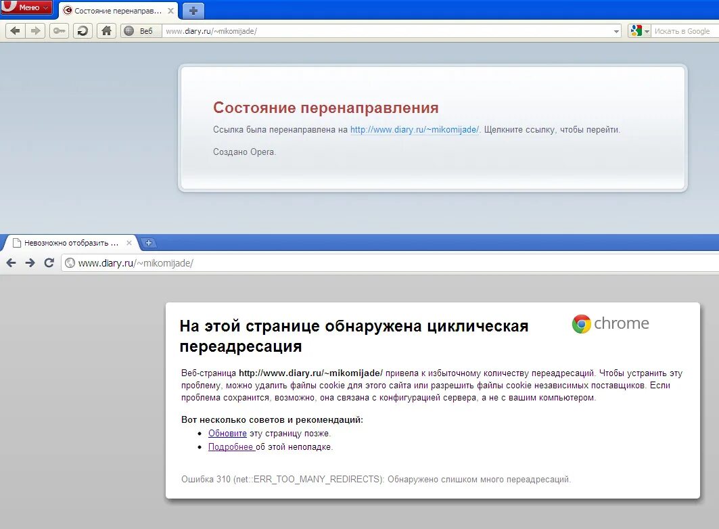Go forward in Opera toolbar
This screenshot has height=529, width=719.
[x=35, y=30]
